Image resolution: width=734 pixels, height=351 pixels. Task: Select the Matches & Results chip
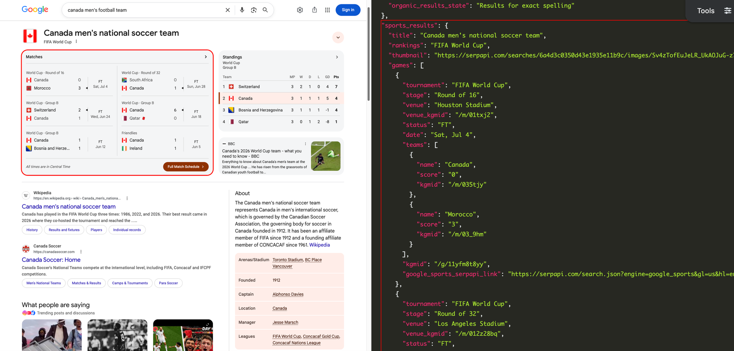(87, 283)
